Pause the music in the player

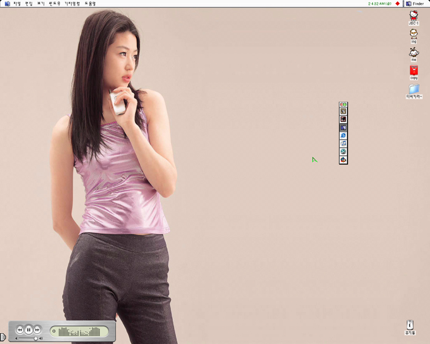click(x=29, y=330)
